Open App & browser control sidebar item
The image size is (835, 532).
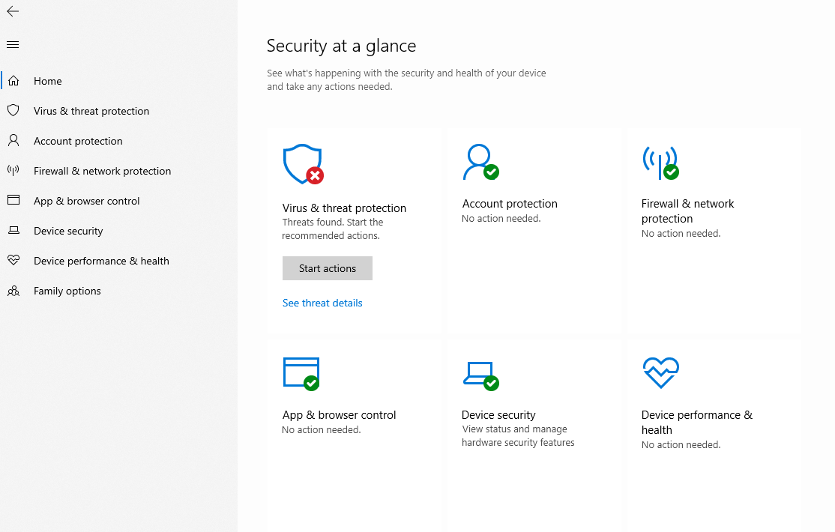coord(86,201)
